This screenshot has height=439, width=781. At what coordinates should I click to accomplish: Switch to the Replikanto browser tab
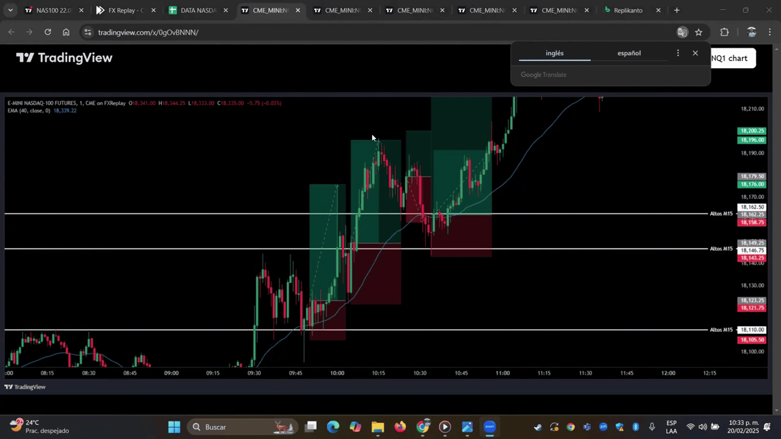[x=628, y=10]
